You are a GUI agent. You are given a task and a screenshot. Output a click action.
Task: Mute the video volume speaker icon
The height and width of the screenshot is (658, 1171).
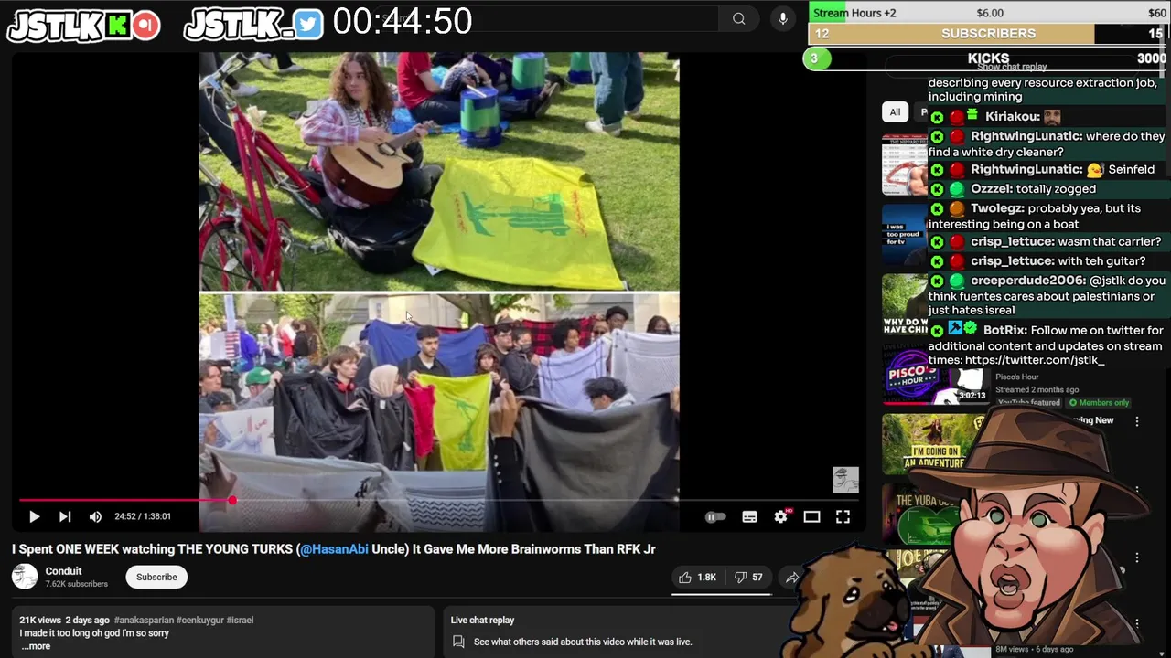[x=95, y=516]
